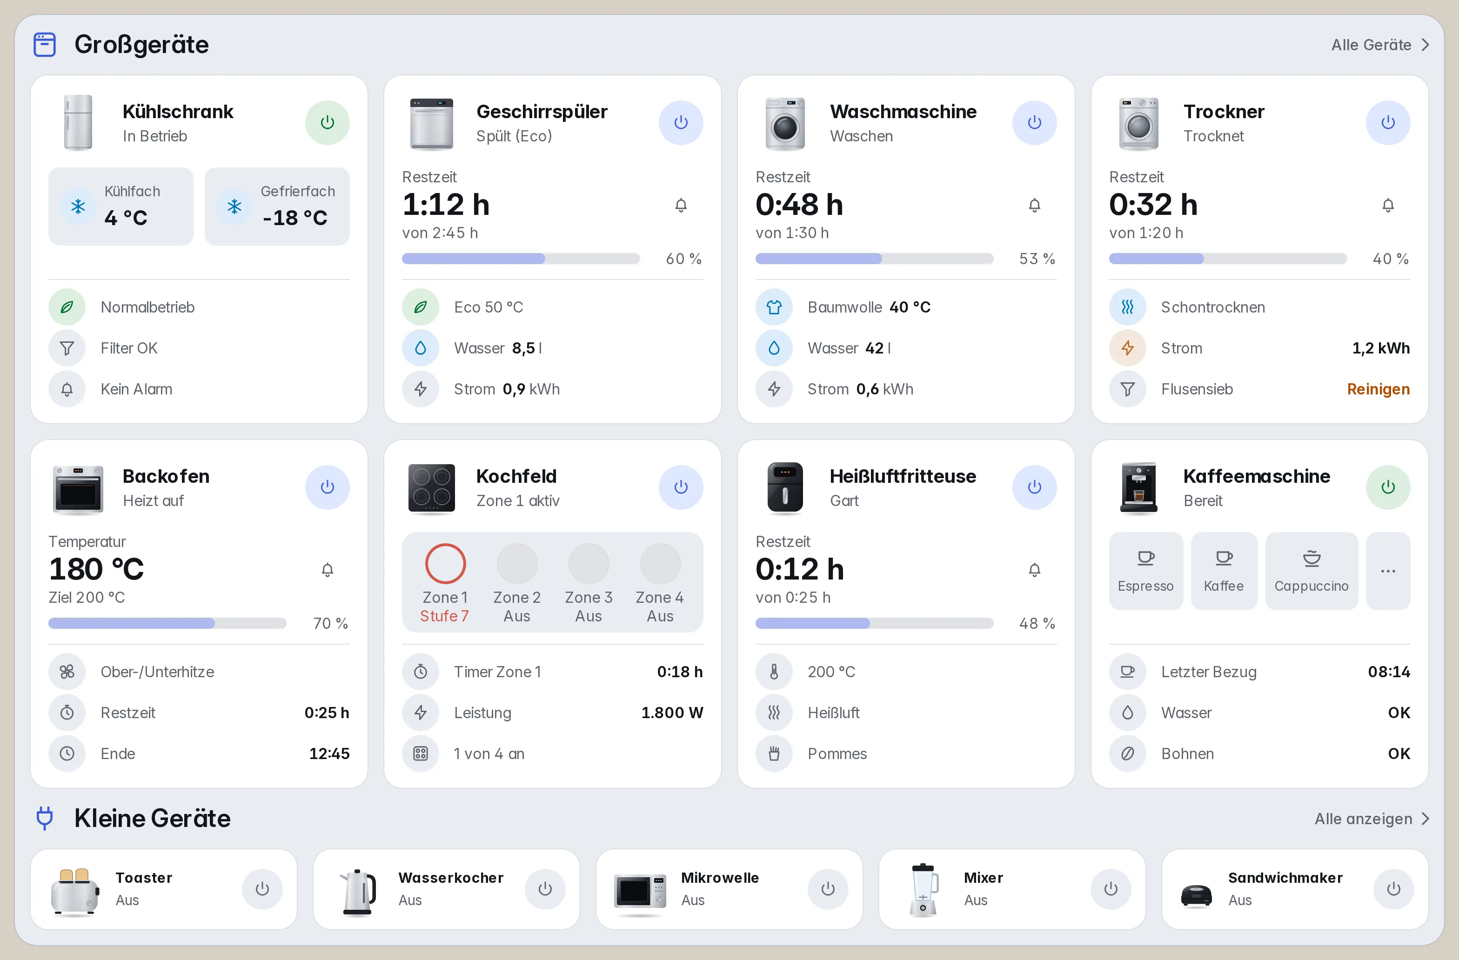The image size is (1459, 960).
Task: Brew a Cappuccino
Action: [x=1311, y=571]
